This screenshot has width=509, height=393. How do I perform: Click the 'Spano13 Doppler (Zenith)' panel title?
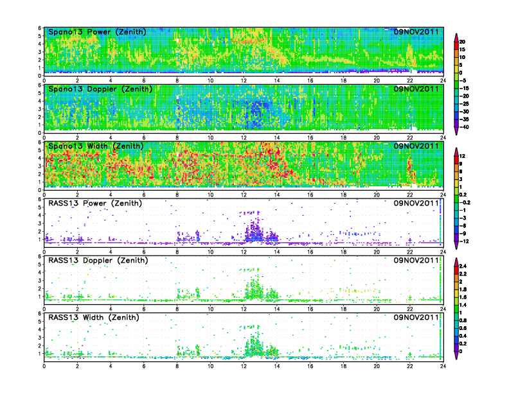pyautogui.click(x=100, y=89)
